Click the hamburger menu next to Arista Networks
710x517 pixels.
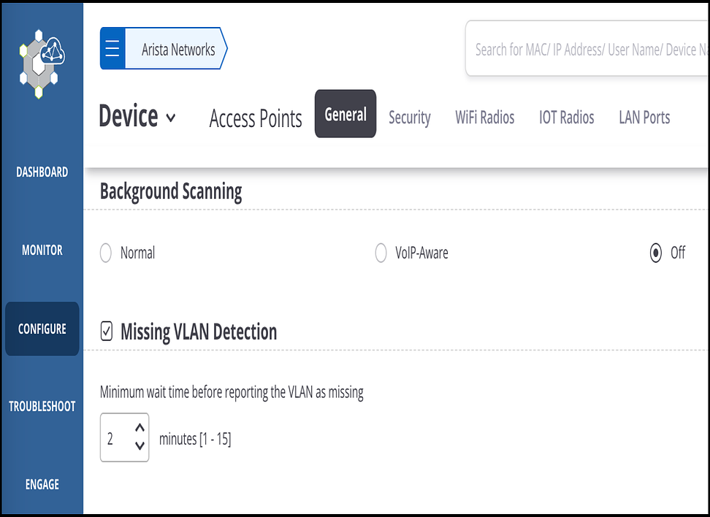point(112,48)
